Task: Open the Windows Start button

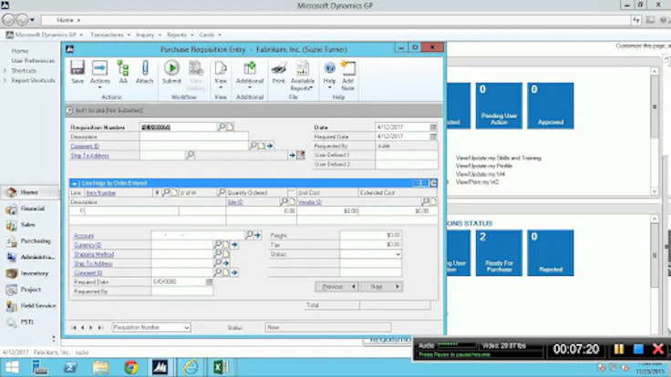Action: (x=12, y=367)
